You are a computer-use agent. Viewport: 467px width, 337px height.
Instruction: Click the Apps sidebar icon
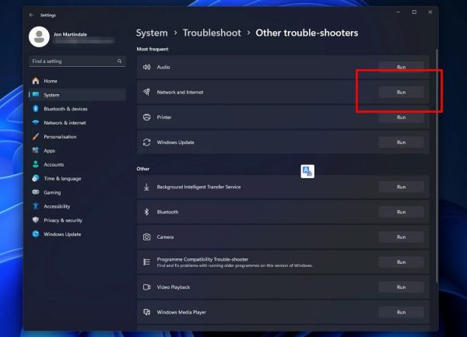(x=36, y=150)
